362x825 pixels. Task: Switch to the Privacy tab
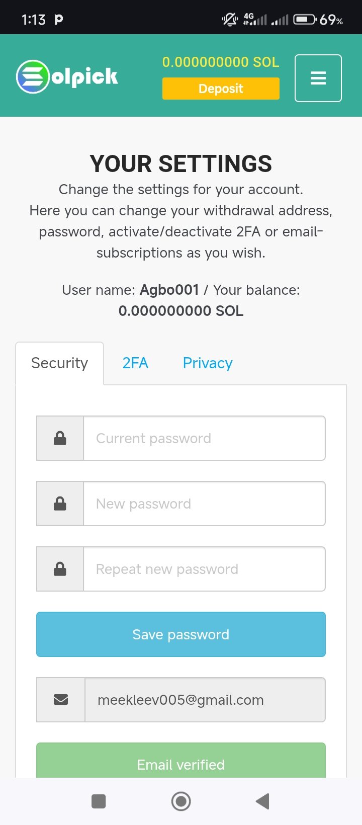208,363
